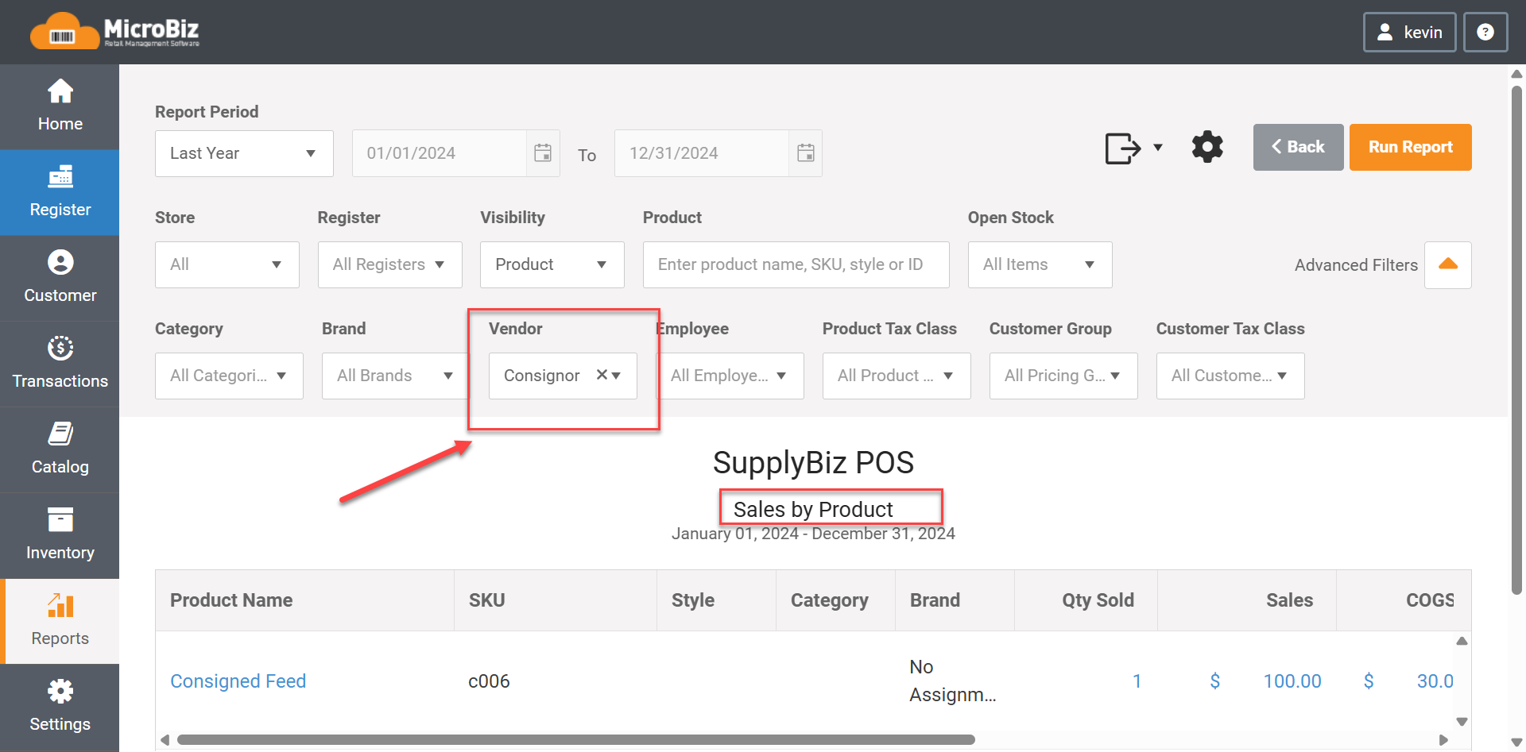Collapse the Advanced Filters panel
This screenshot has height=752, width=1526.
(1447, 264)
